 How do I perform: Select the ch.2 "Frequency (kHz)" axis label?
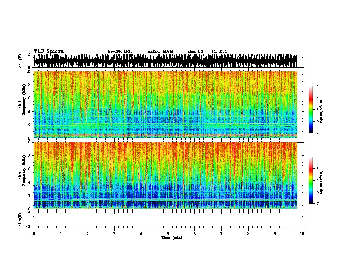(24, 170)
